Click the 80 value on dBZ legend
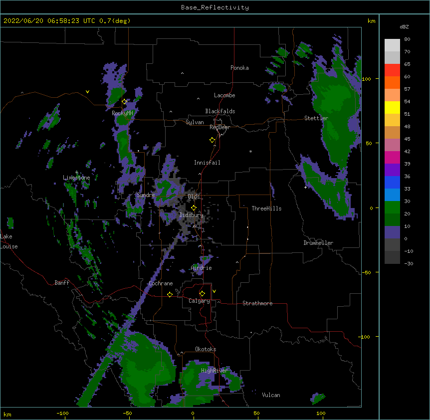The height and width of the screenshot is (420, 430). (407, 39)
